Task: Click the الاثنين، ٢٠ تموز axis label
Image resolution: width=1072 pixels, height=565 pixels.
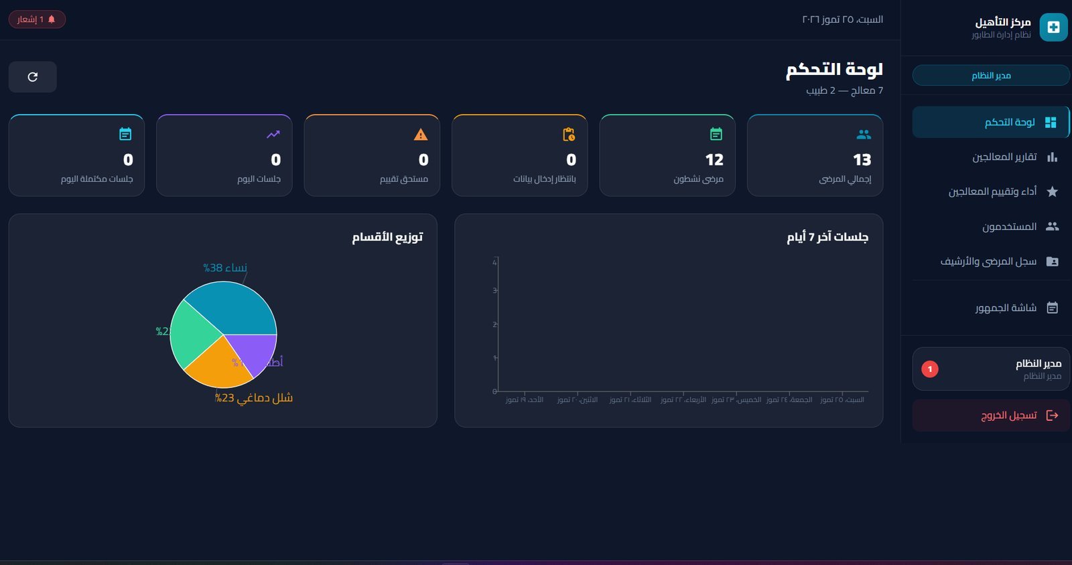Action: click(x=578, y=400)
